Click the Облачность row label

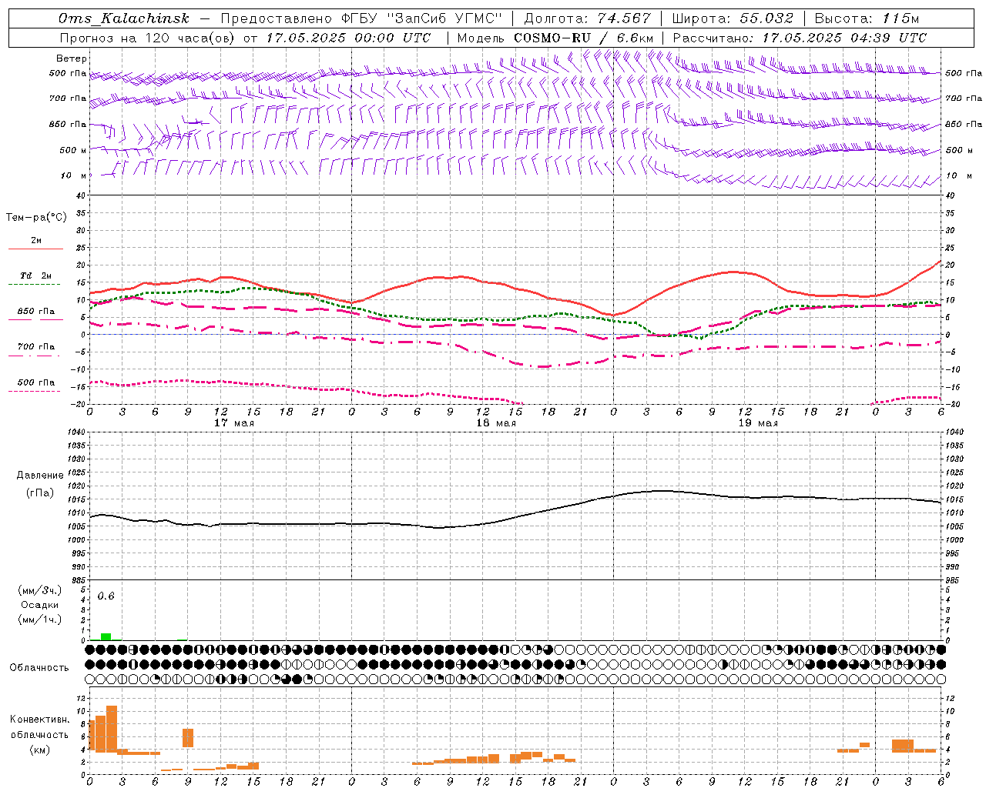39,668
